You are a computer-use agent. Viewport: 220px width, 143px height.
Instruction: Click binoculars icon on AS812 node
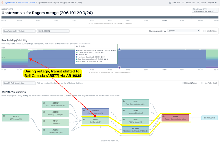pyautogui.click(x=164, y=116)
